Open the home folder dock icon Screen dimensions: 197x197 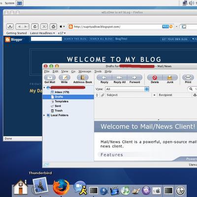[x=21, y=188]
